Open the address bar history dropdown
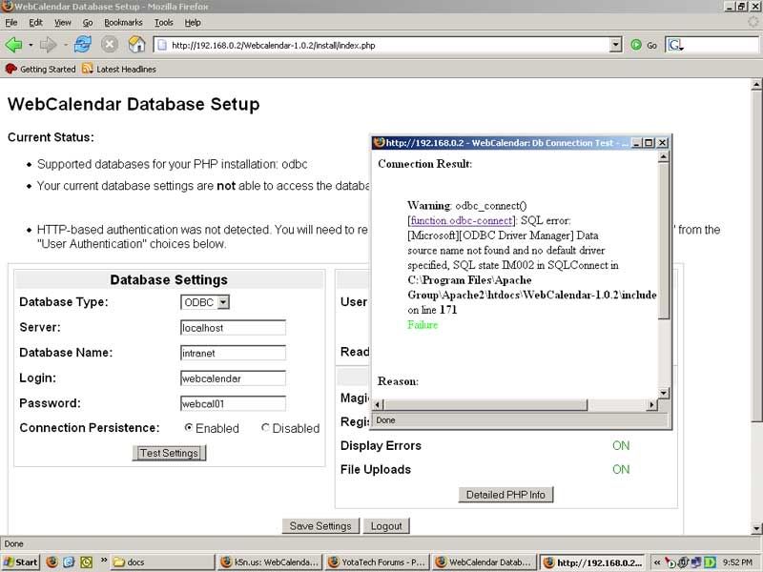This screenshot has height=572, width=763. coord(615,45)
